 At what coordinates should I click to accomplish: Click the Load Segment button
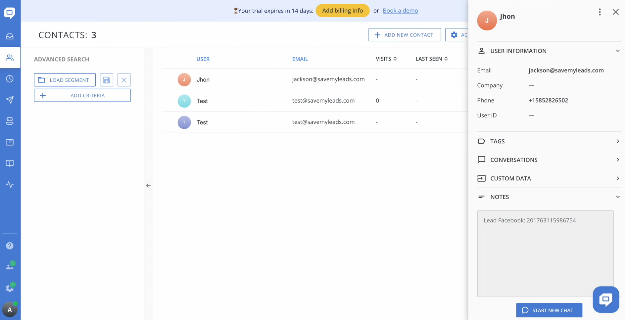(65, 80)
